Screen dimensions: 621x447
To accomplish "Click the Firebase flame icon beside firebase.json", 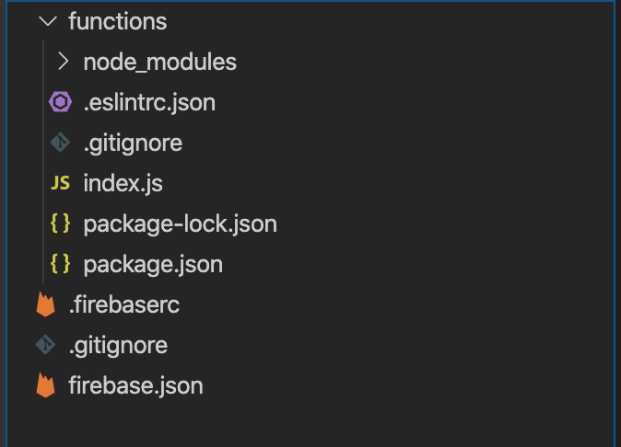I will coord(45,385).
